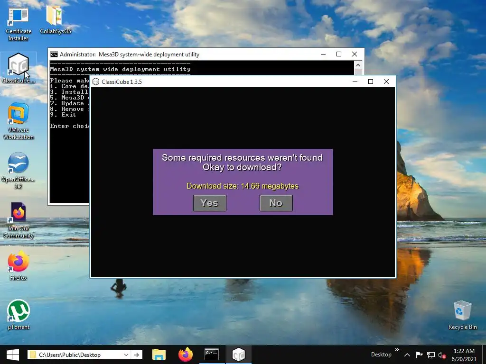
Task: Open the Windows Start menu
Action: (13, 355)
